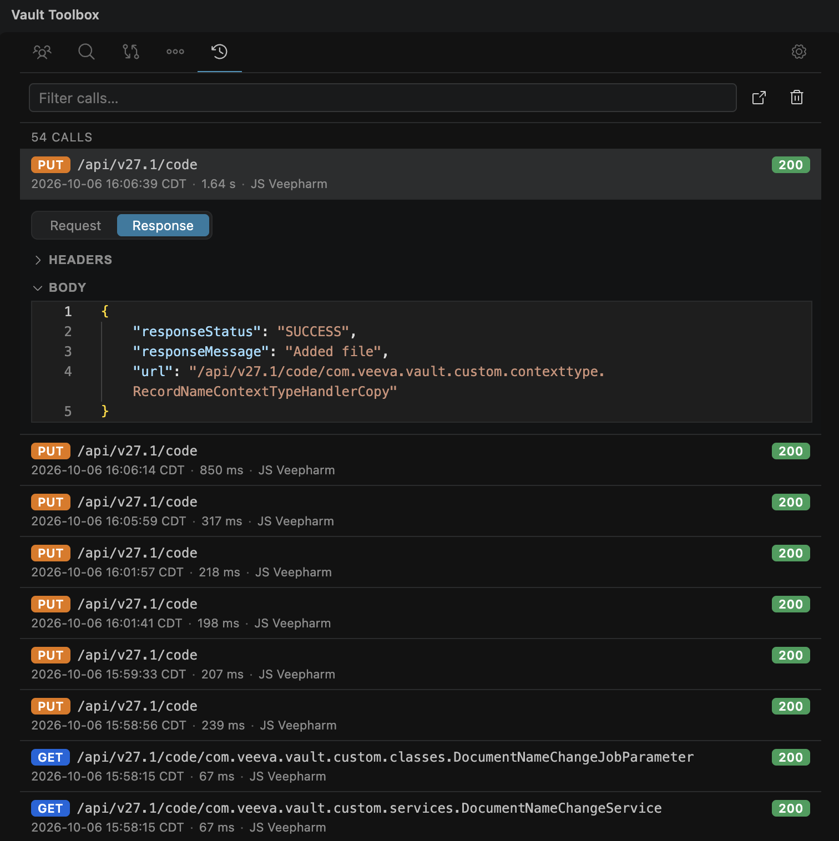Switch to the Request tab
The image size is (839, 841).
tap(75, 226)
